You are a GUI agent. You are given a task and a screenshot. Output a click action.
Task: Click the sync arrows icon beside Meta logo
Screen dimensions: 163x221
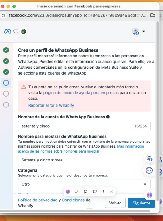pos(16,31)
